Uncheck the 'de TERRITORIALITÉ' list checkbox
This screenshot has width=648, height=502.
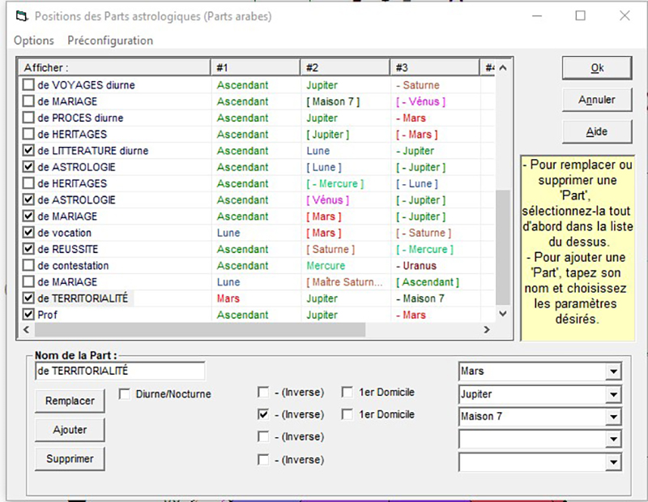[28, 298]
